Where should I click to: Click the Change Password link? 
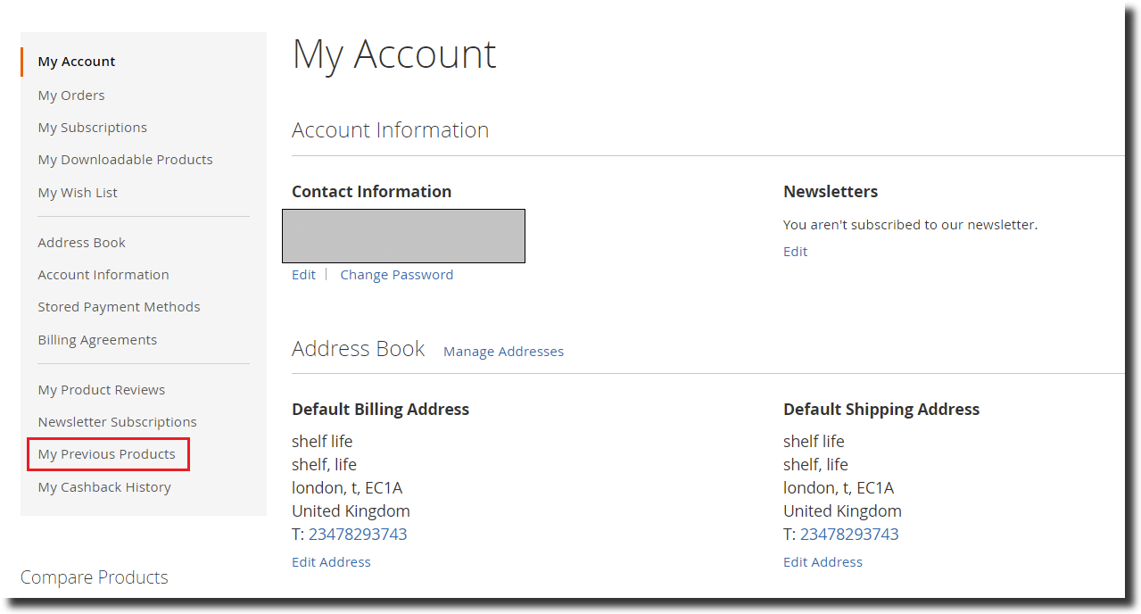396,275
